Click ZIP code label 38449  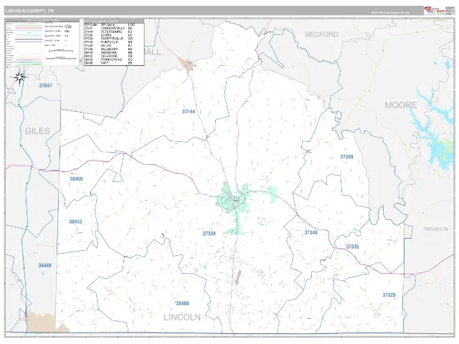click(44, 266)
